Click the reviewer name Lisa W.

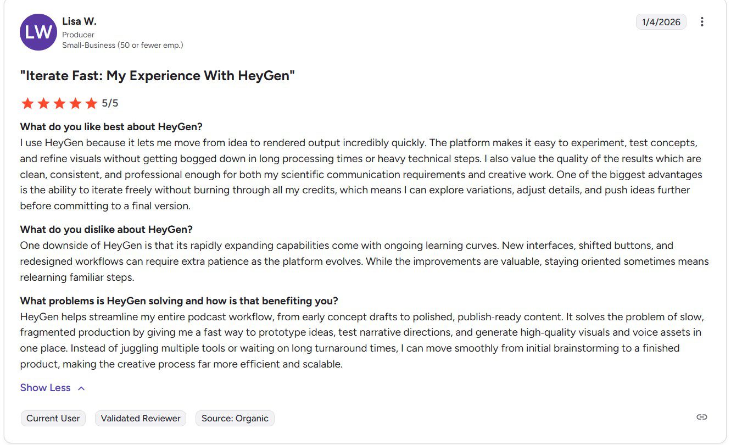coord(79,21)
